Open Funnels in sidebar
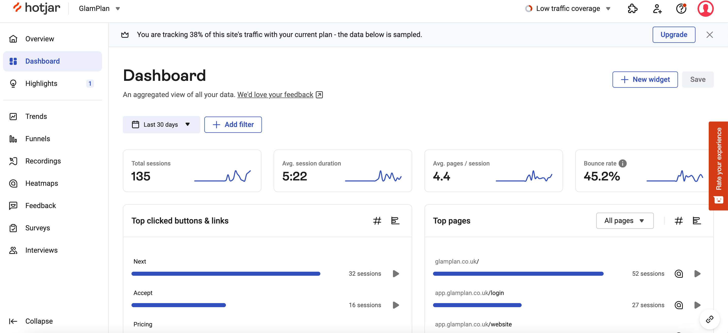This screenshot has width=728, height=333. pyautogui.click(x=53, y=139)
